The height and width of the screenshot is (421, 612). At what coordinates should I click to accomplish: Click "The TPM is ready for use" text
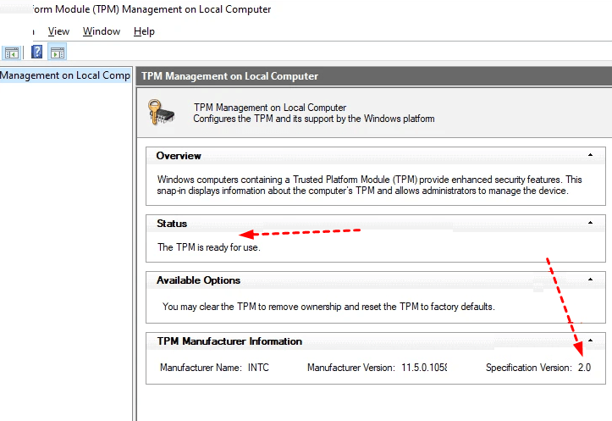pos(208,247)
